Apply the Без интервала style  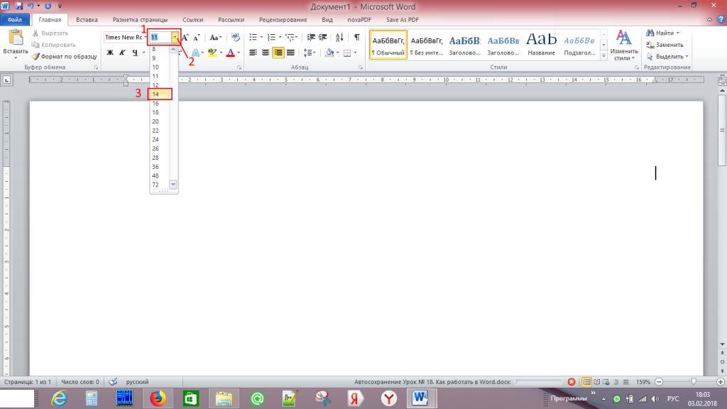click(427, 45)
